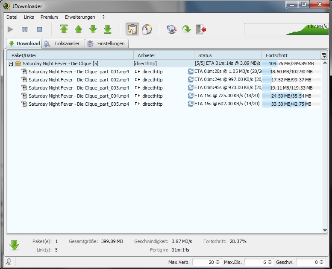Pause all running downloads
Viewport: 332px width, 269px height.
[x=25, y=29]
